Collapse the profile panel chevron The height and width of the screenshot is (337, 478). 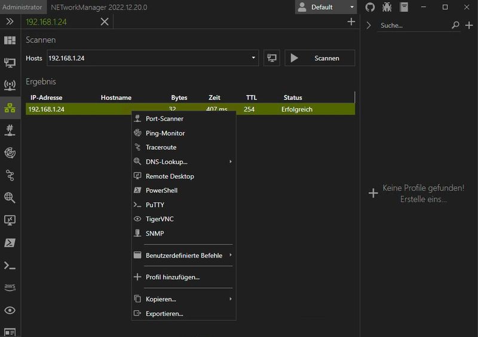(369, 26)
